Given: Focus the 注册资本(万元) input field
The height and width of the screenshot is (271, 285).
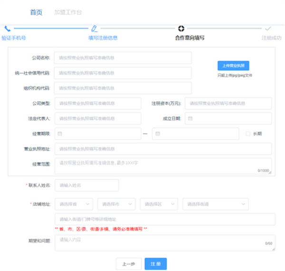Looking at the screenshot, I should (x=228, y=103).
